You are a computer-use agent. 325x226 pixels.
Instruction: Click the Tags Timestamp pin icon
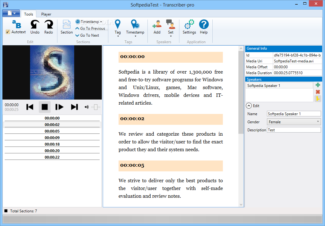pos(135,24)
